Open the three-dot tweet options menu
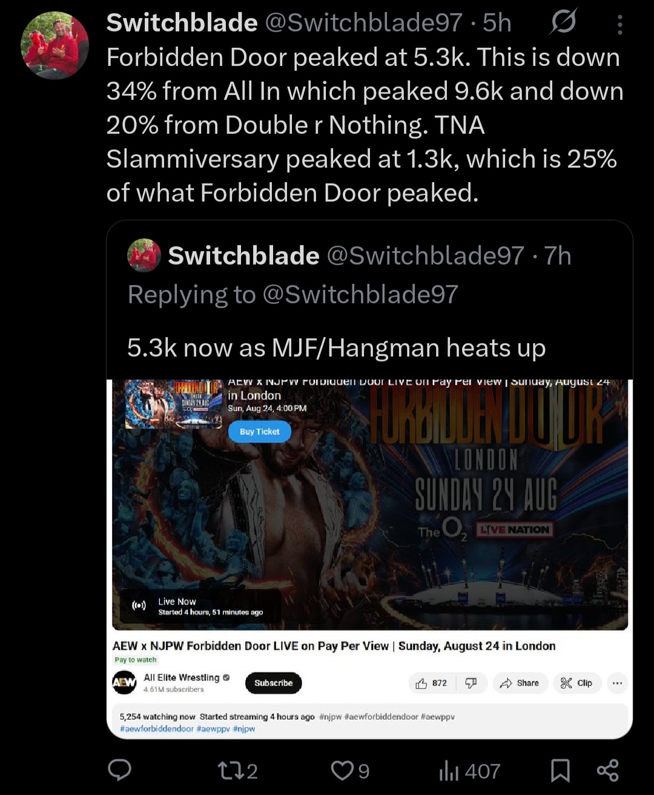This screenshot has width=654, height=795. pyautogui.click(x=619, y=24)
